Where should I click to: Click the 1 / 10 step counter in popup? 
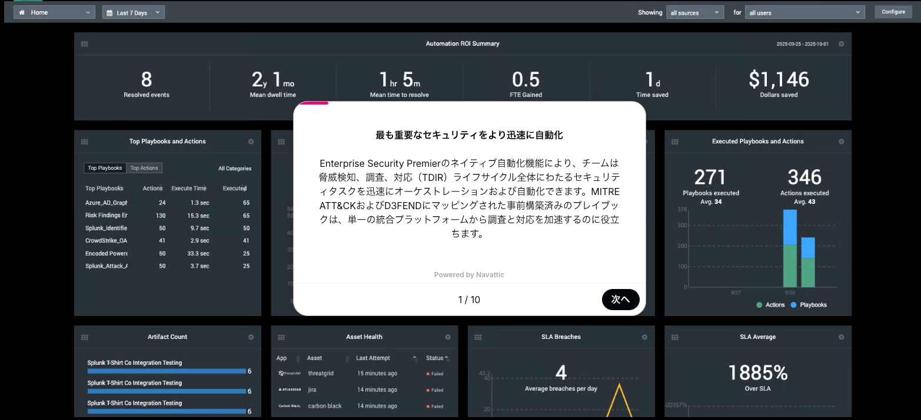(469, 300)
